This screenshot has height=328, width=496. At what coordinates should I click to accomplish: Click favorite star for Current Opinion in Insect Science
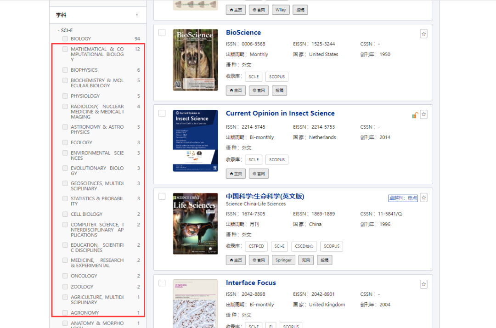click(423, 114)
